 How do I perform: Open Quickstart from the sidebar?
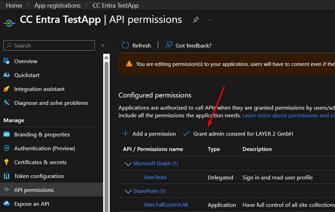click(27, 75)
